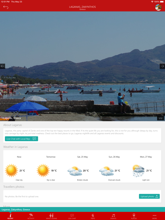
Task: Click Tomorrow's sunny weather icon
Action: coord(43,170)
